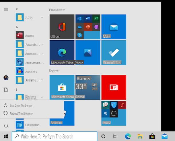The height and width of the screenshot is (141, 175).
Task: Open the hamburger menu in Start
Action: 6,9
